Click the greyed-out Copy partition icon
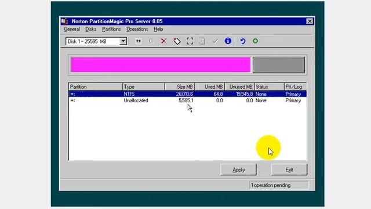The image size is (371, 209). (202, 41)
